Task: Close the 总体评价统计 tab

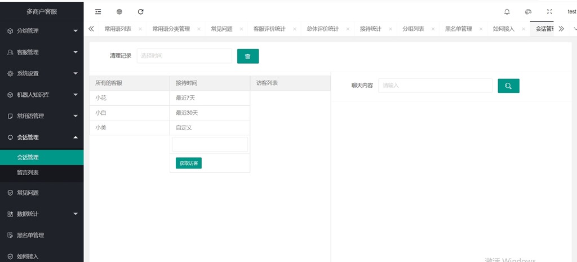Action: [348, 29]
